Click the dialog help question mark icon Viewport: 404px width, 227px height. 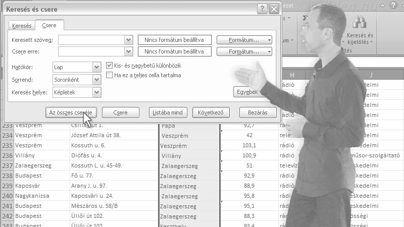point(262,9)
